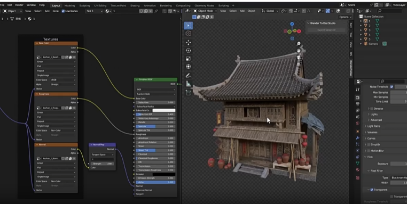Click the Subsurface Color white swatch
The image size is (407, 204).
164,110
